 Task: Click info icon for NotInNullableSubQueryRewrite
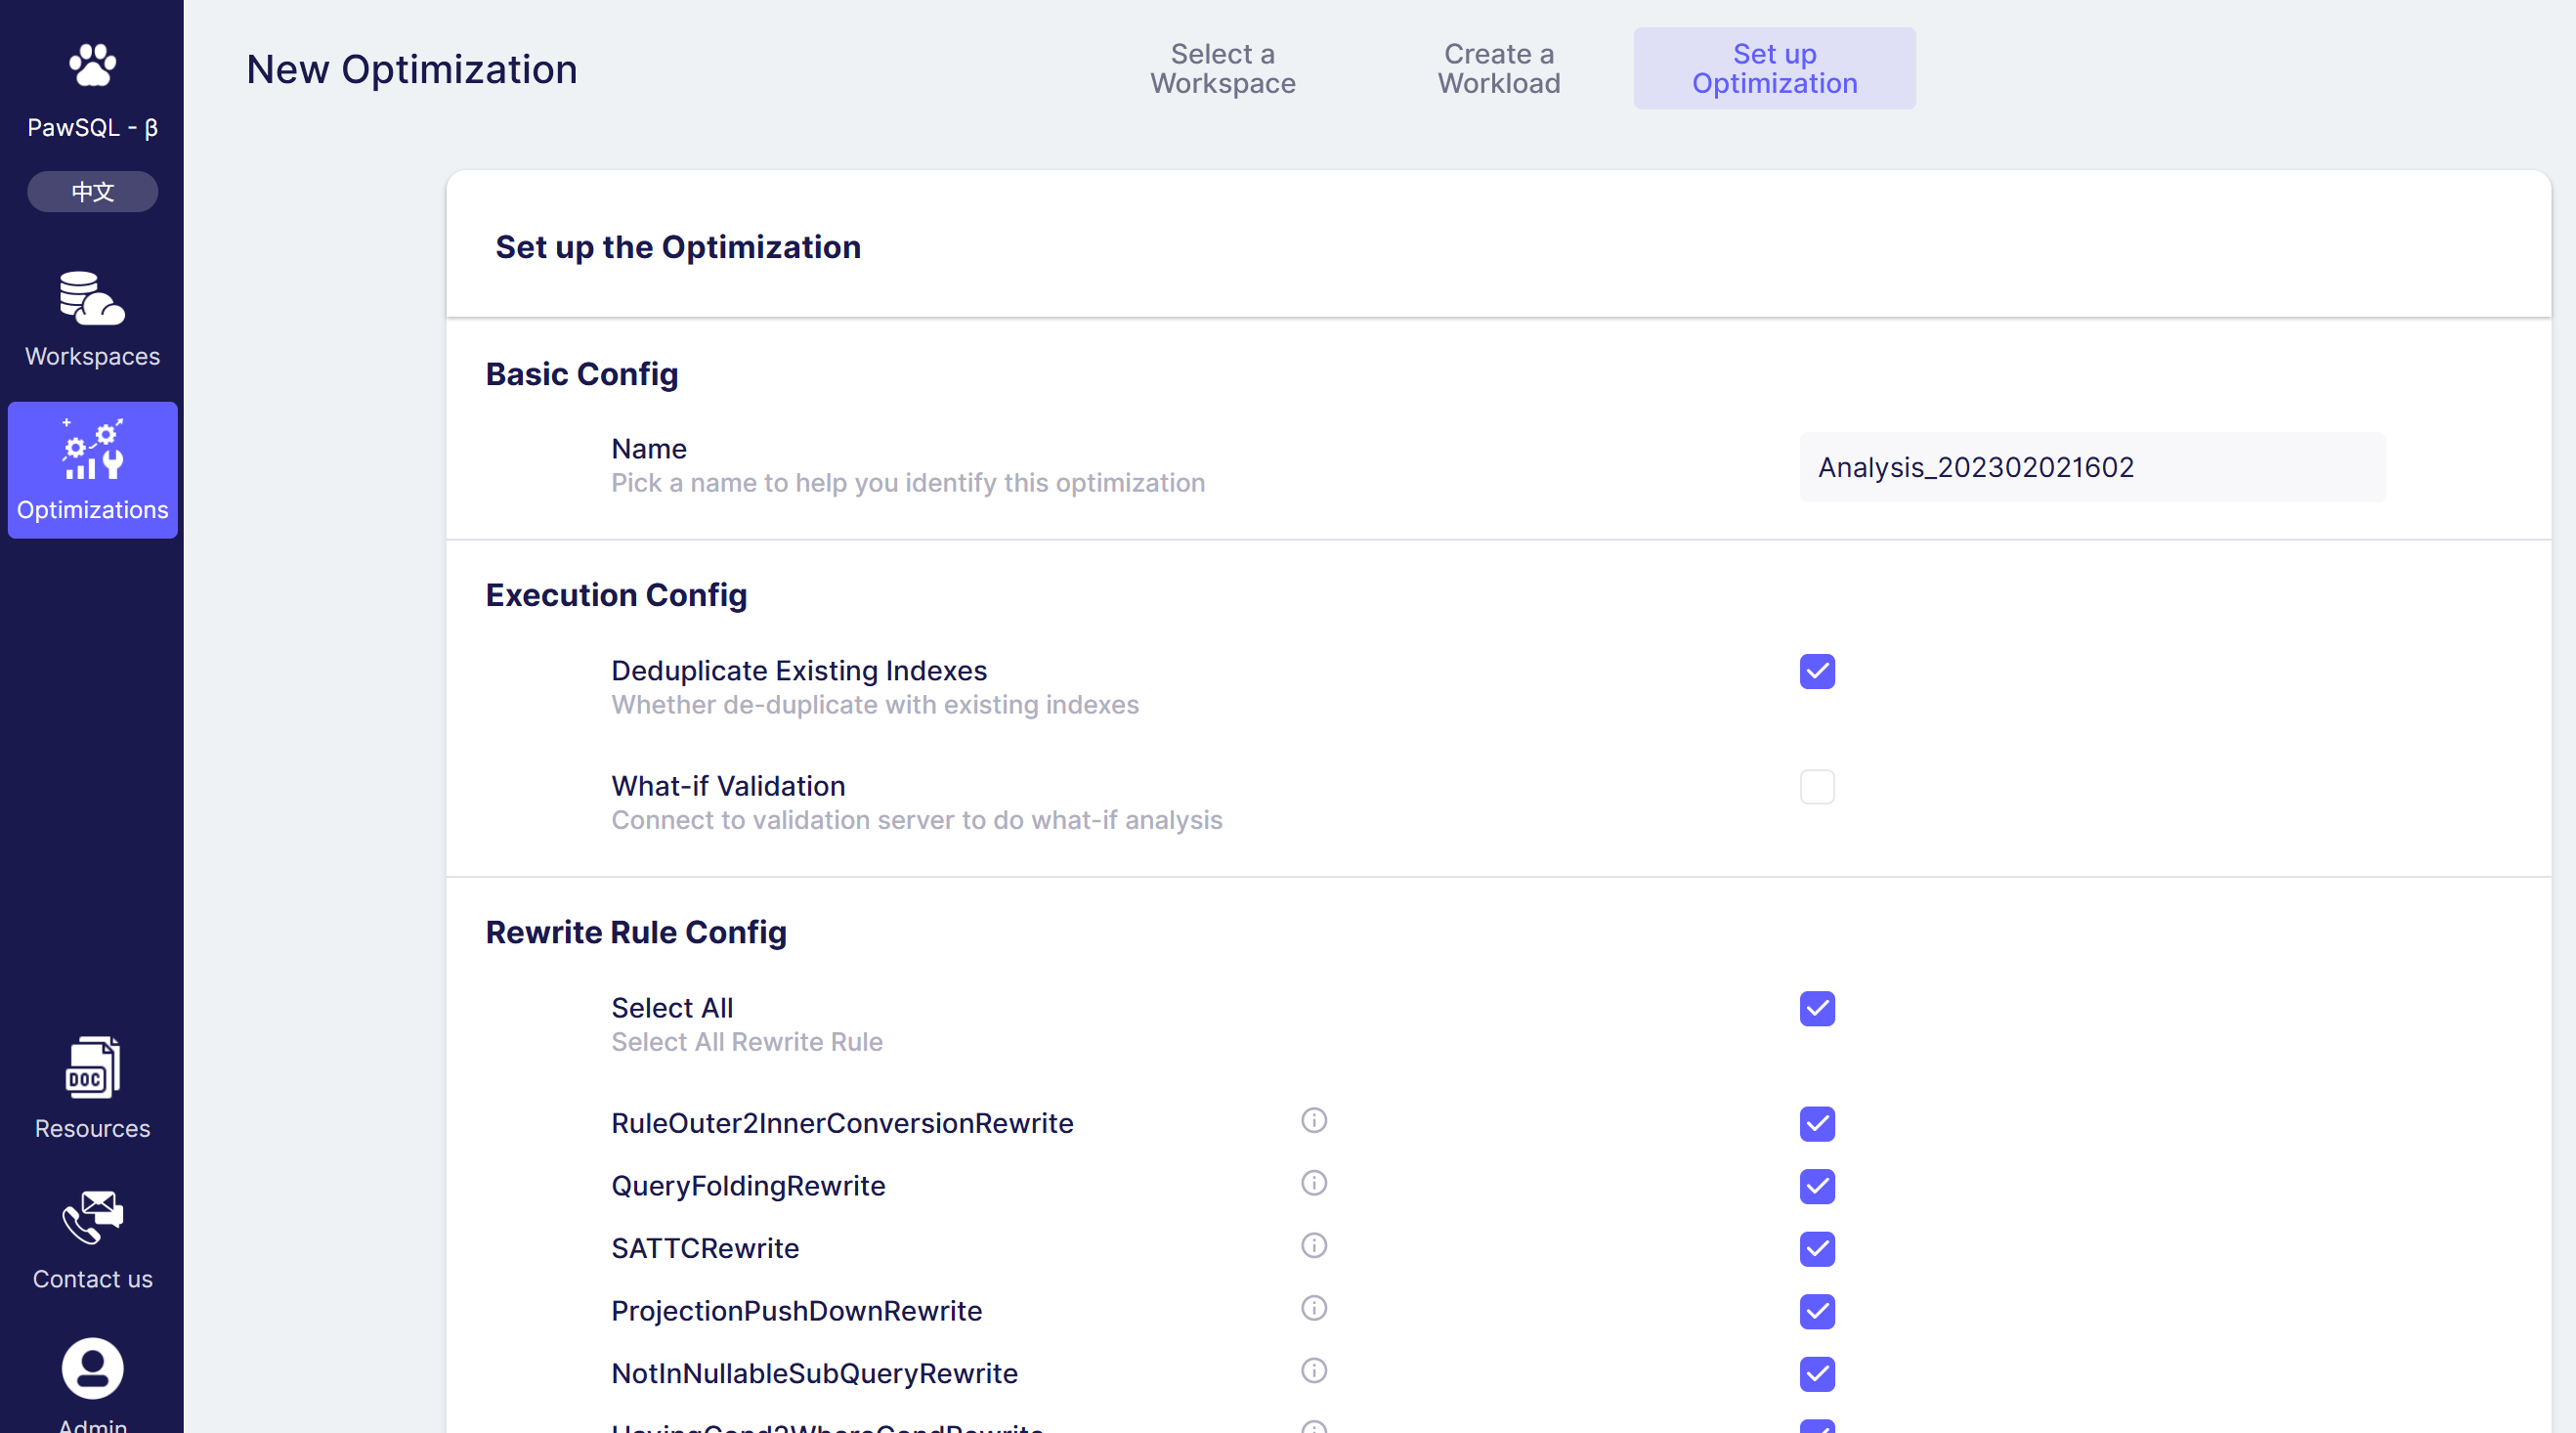[x=1313, y=1371]
